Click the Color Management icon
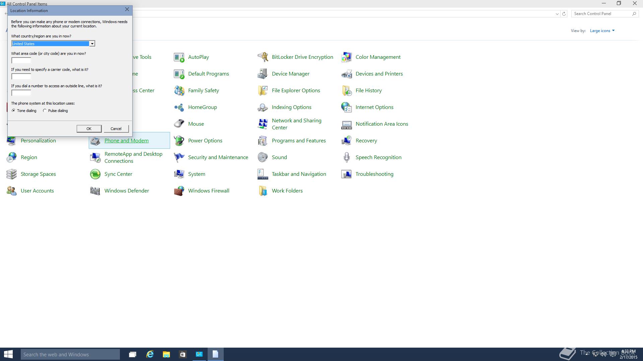 pos(347,57)
